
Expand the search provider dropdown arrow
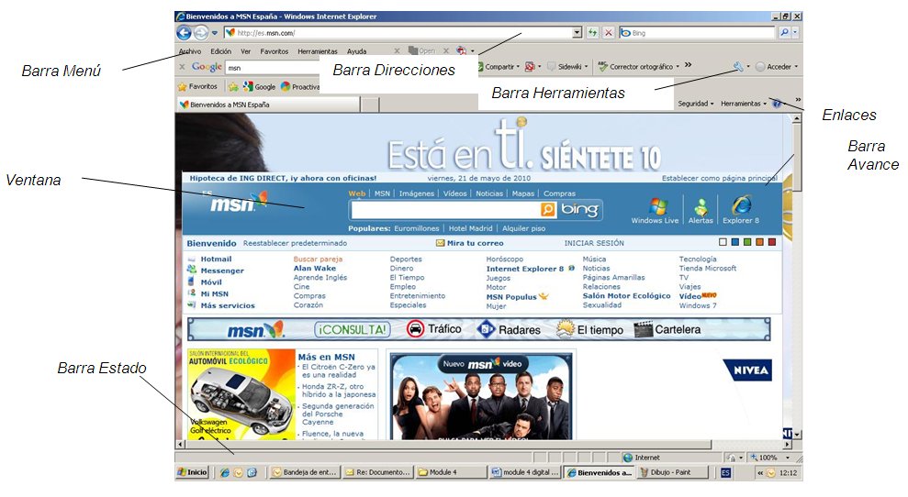[x=796, y=33]
